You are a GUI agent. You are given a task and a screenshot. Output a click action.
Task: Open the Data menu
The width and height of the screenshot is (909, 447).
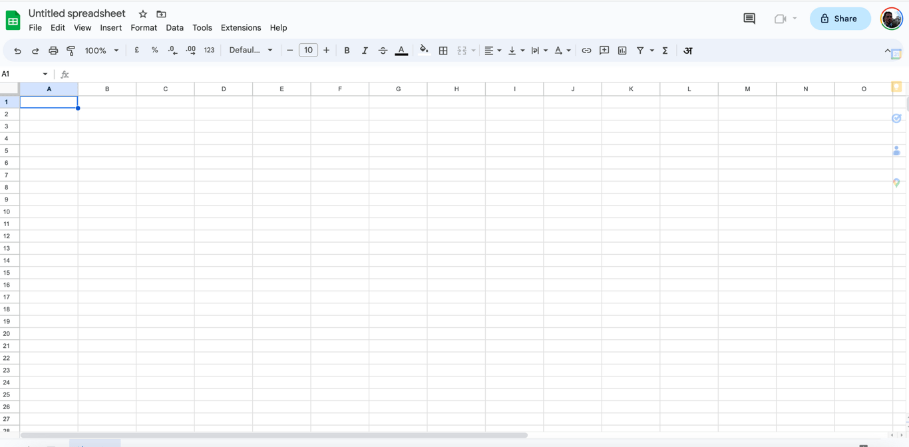(175, 28)
